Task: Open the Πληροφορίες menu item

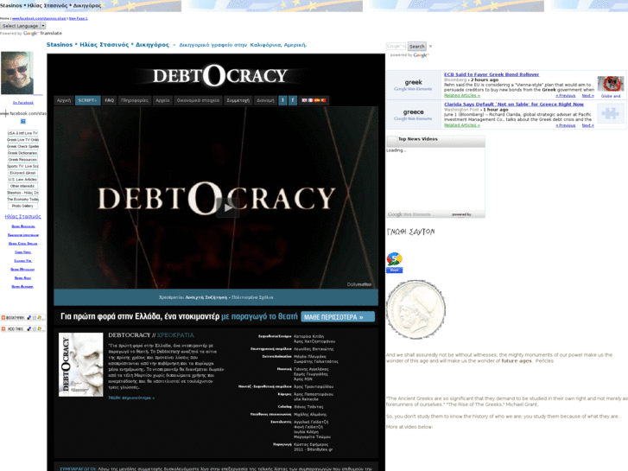Action: click(135, 100)
